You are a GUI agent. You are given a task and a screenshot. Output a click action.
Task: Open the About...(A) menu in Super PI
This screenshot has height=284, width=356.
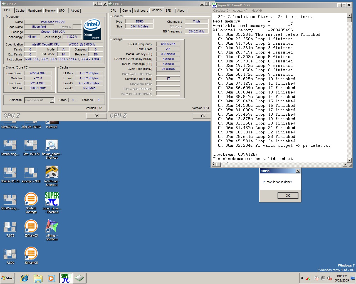point(241,11)
